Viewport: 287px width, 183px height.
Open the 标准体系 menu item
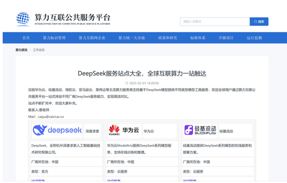(198, 38)
